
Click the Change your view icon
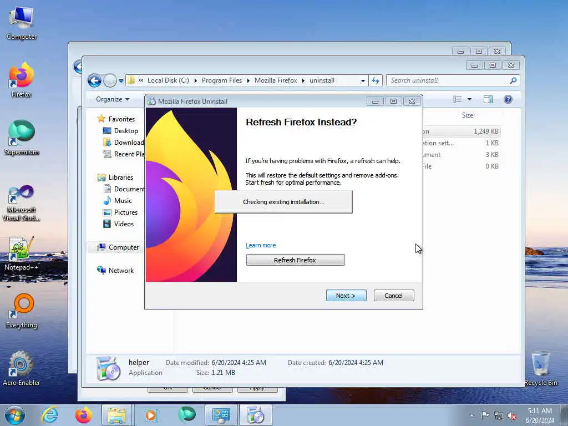458,99
